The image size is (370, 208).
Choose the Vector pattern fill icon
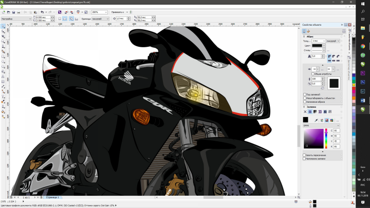click(320, 112)
